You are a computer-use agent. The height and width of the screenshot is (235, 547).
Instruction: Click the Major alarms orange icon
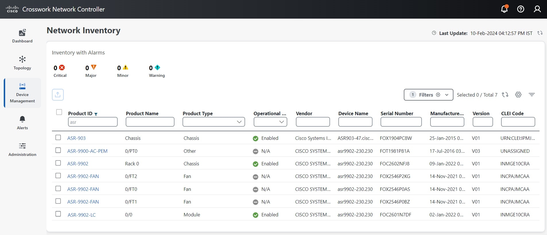click(x=94, y=67)
